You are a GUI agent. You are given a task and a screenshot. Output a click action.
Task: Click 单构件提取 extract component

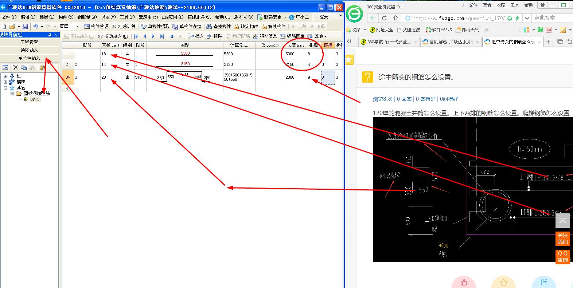click(155, 27)
